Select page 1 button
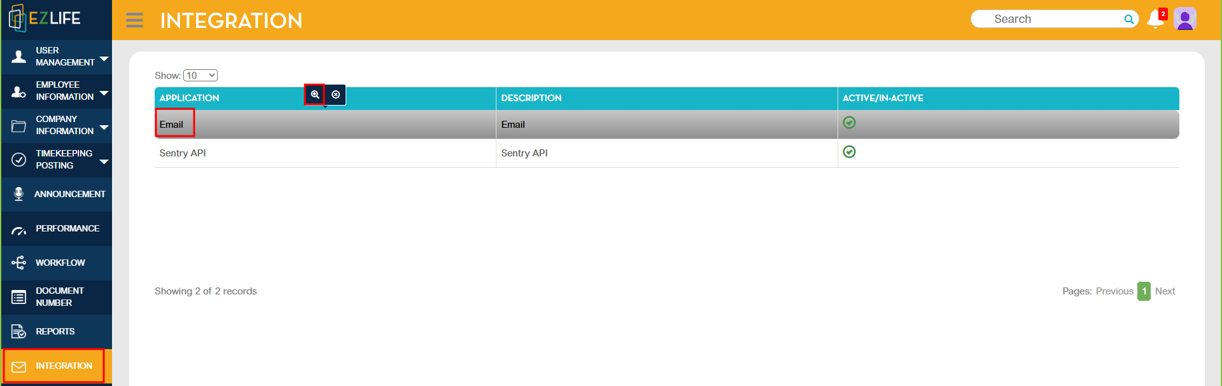Image resolution: width=1222 pixels, height=386 pixels. (1144, 291)
